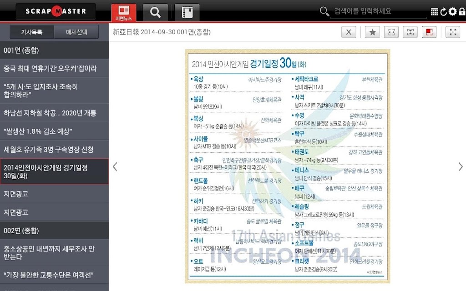Open article "가장 불안한 교통수단은 여객선"

55,275
